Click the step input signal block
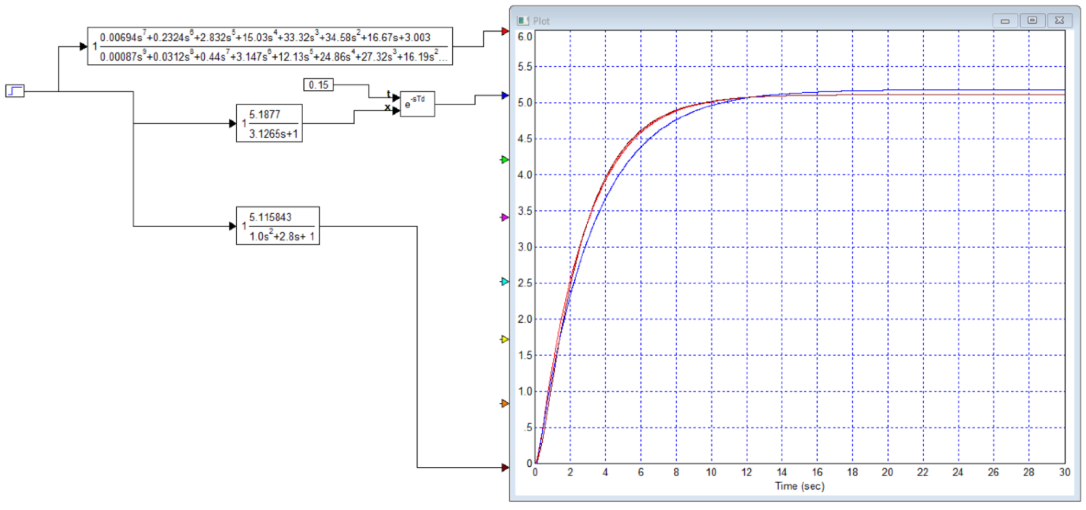The height and width of the screenshot is (510, 1086). (x=15, y=91)
